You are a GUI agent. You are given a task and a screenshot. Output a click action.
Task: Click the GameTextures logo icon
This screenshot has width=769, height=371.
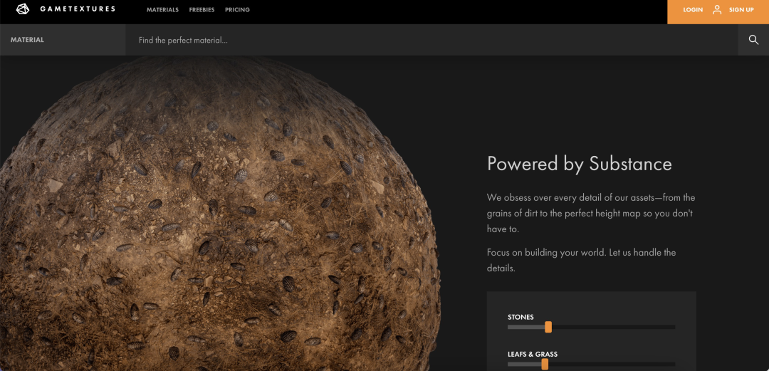pyautogui.click(x=23, y=9)
